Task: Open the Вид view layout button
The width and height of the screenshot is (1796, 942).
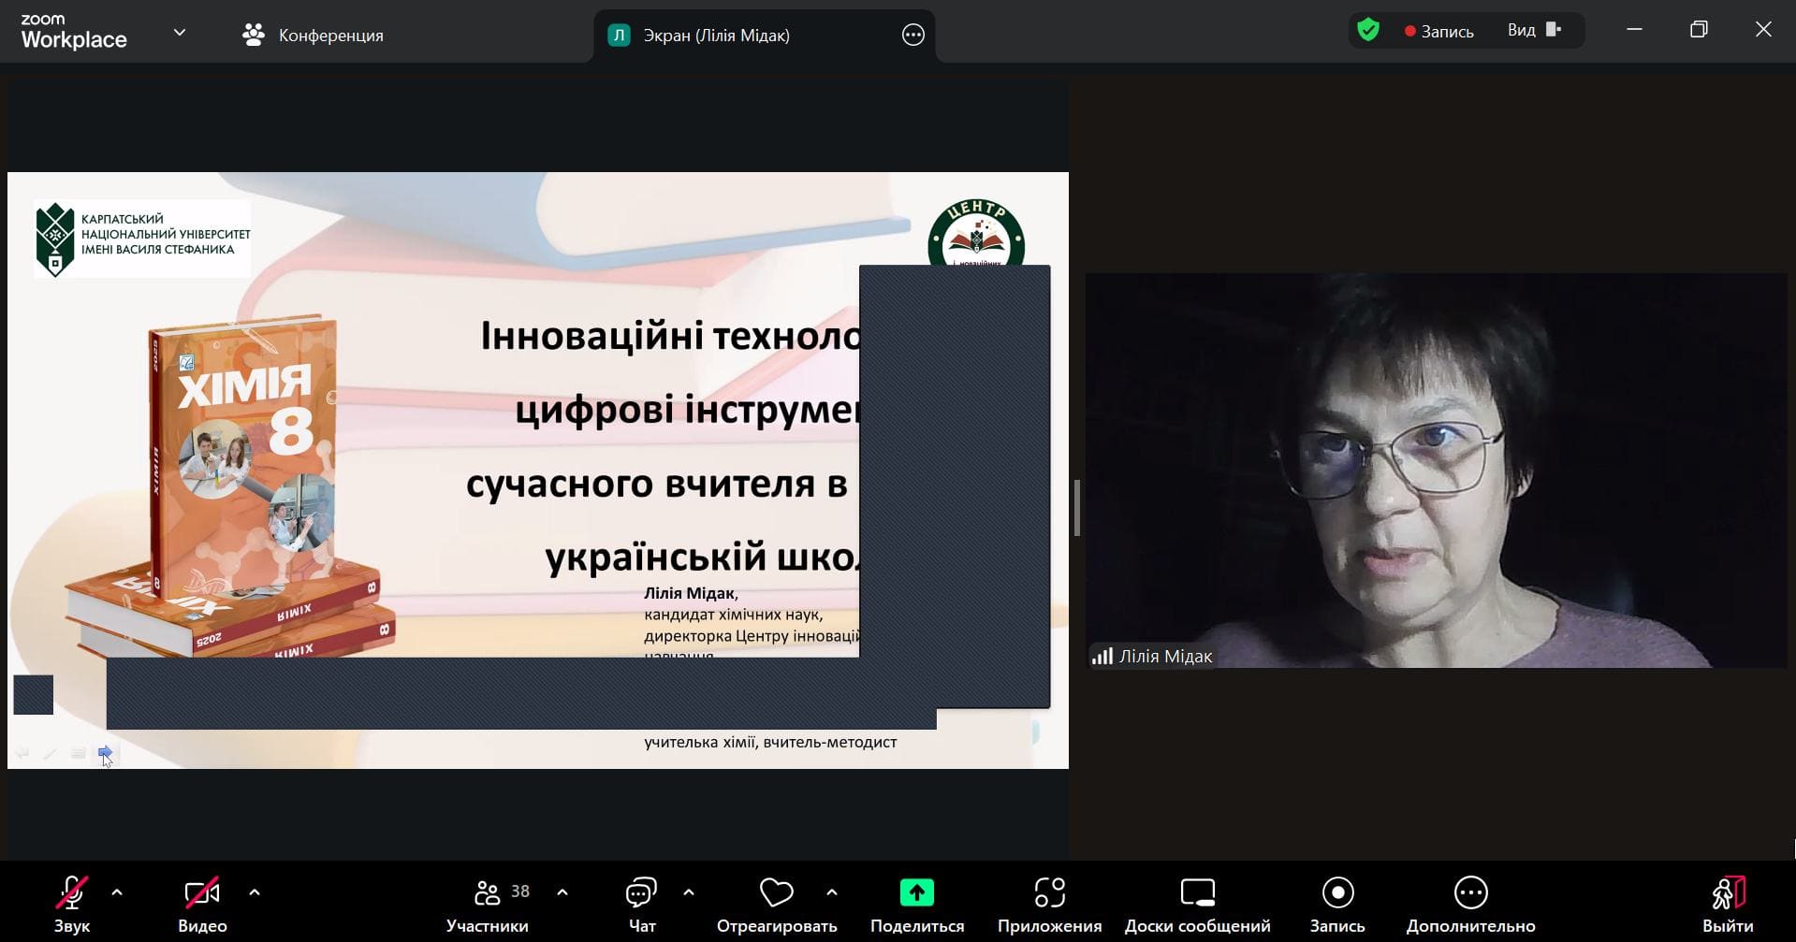Action: click(x=1534, y=31)
